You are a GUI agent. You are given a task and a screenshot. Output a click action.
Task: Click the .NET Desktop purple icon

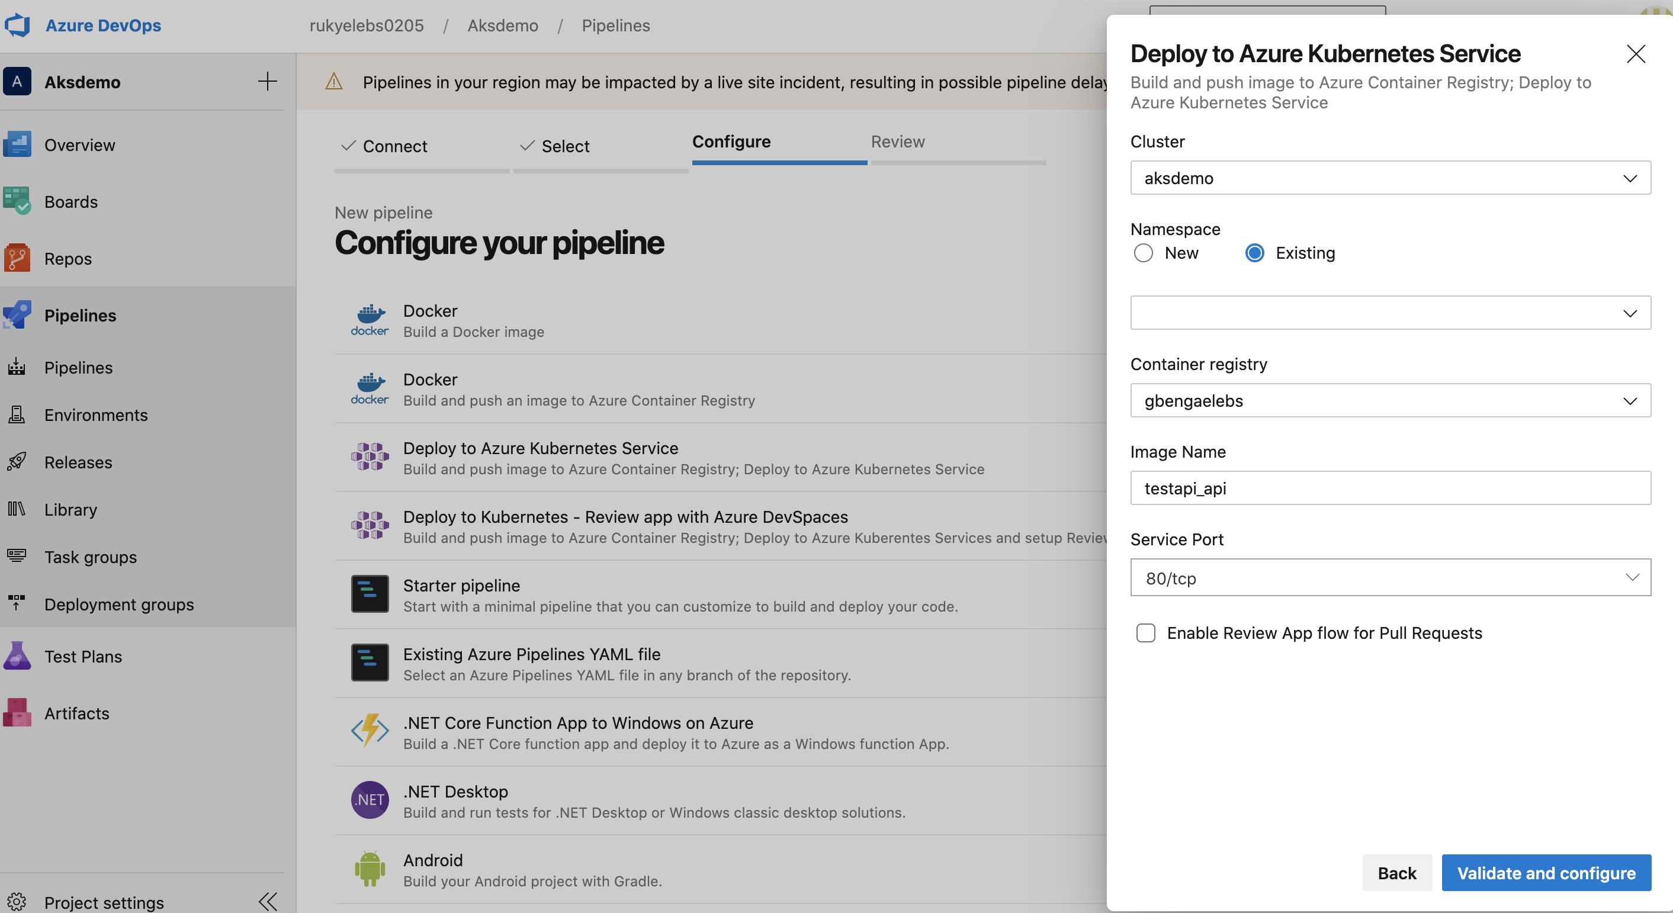370,800
